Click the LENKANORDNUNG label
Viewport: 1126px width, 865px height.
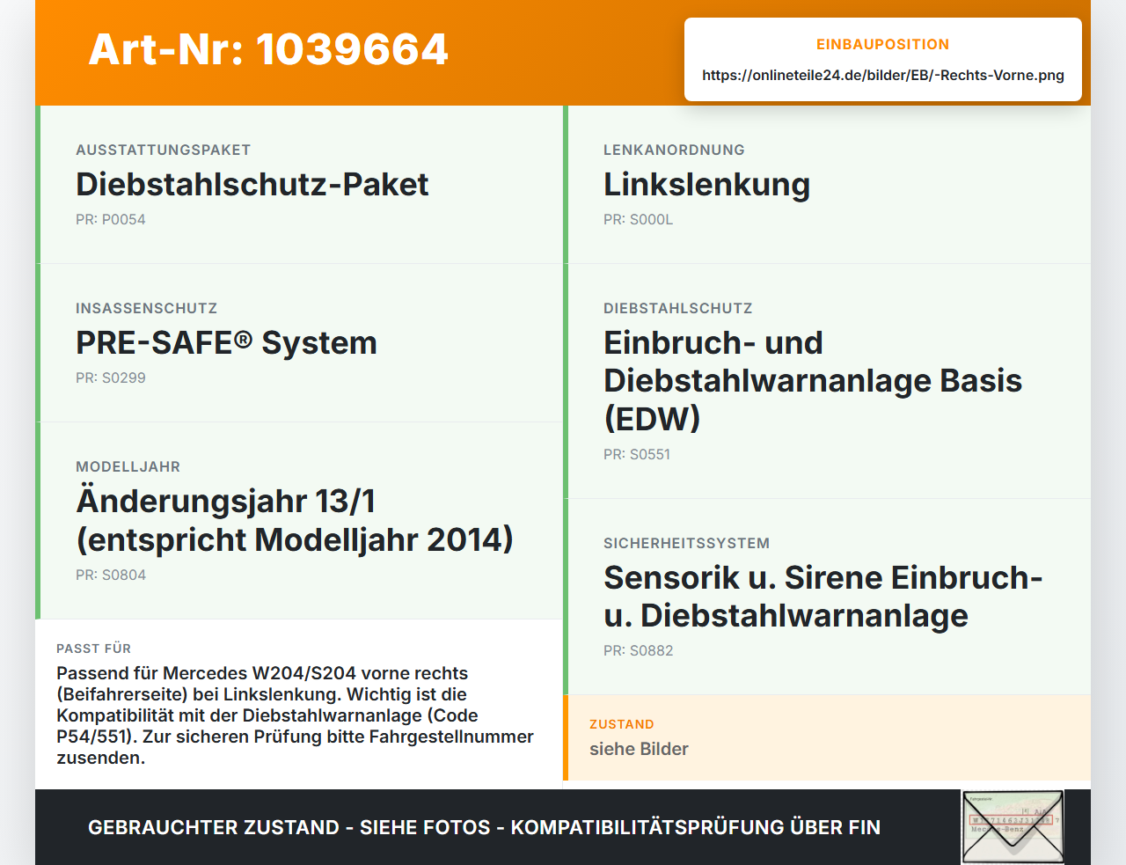pos(674,150)
